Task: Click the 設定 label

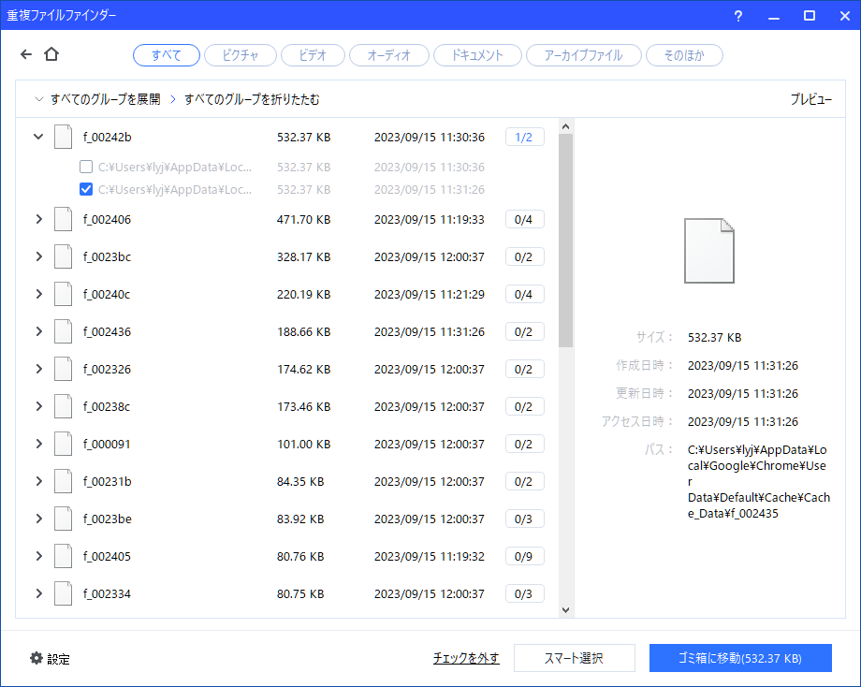Action: pos(58,658)
